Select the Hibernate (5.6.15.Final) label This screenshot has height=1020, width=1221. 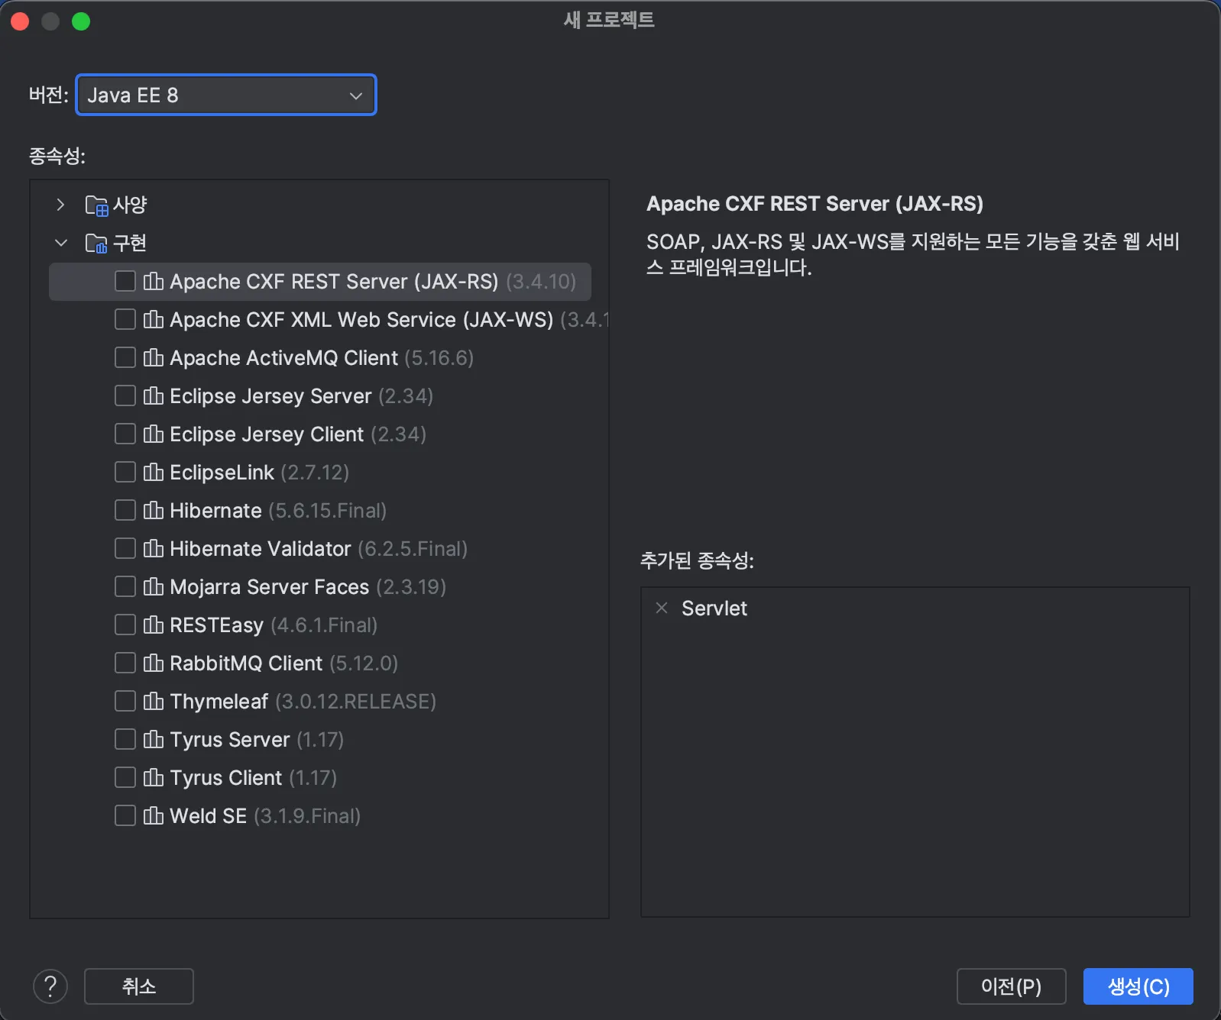pyautogui.click(x=278, y=511)
